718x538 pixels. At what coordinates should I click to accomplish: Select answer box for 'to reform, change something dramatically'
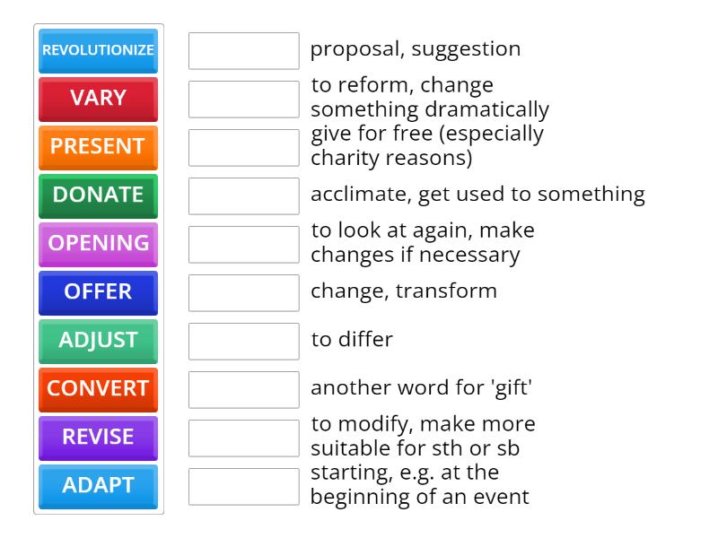(x=243, y=100)
